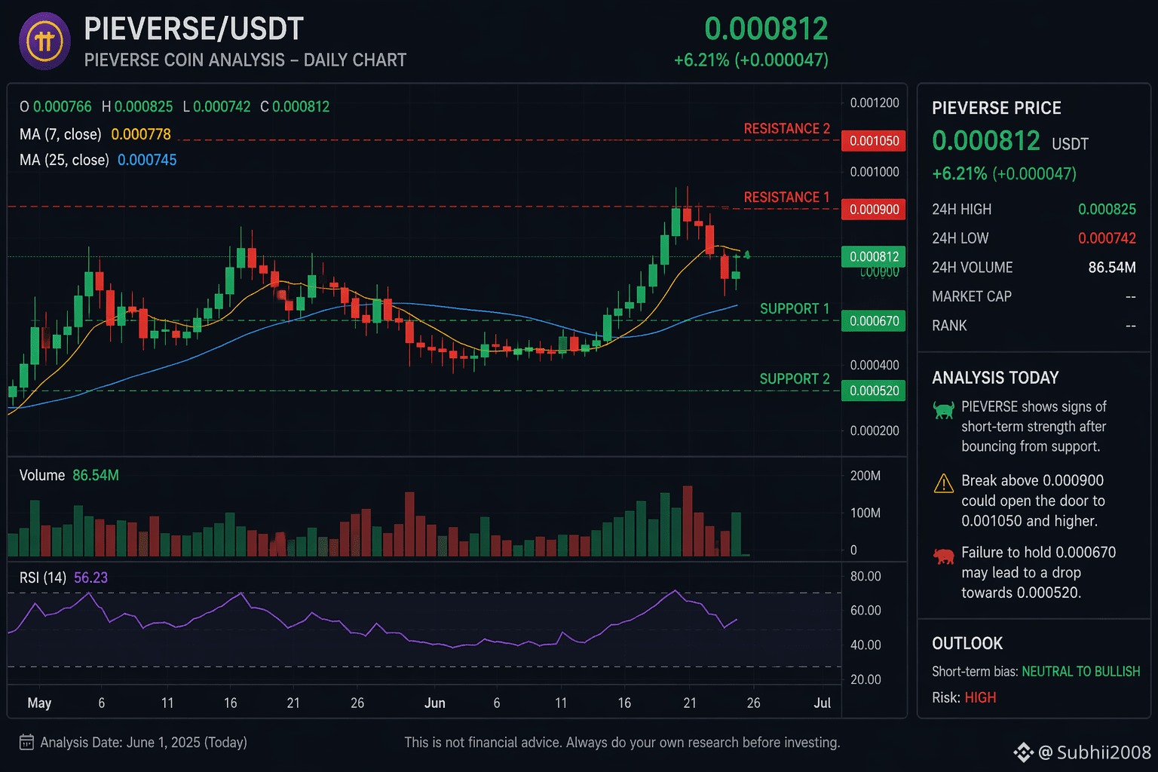Select the 'Analysis Date: June 1, 2025 (Today)' text
This screenshot has height=772, width=1158.
tap(143, 743)
